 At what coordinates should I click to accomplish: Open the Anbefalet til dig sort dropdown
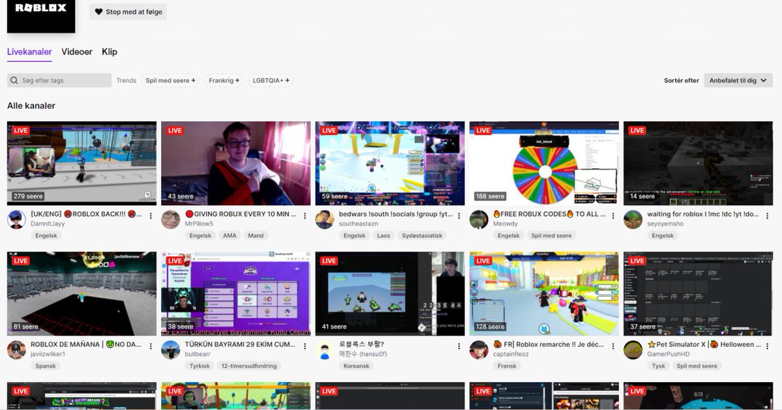(738, 80)
